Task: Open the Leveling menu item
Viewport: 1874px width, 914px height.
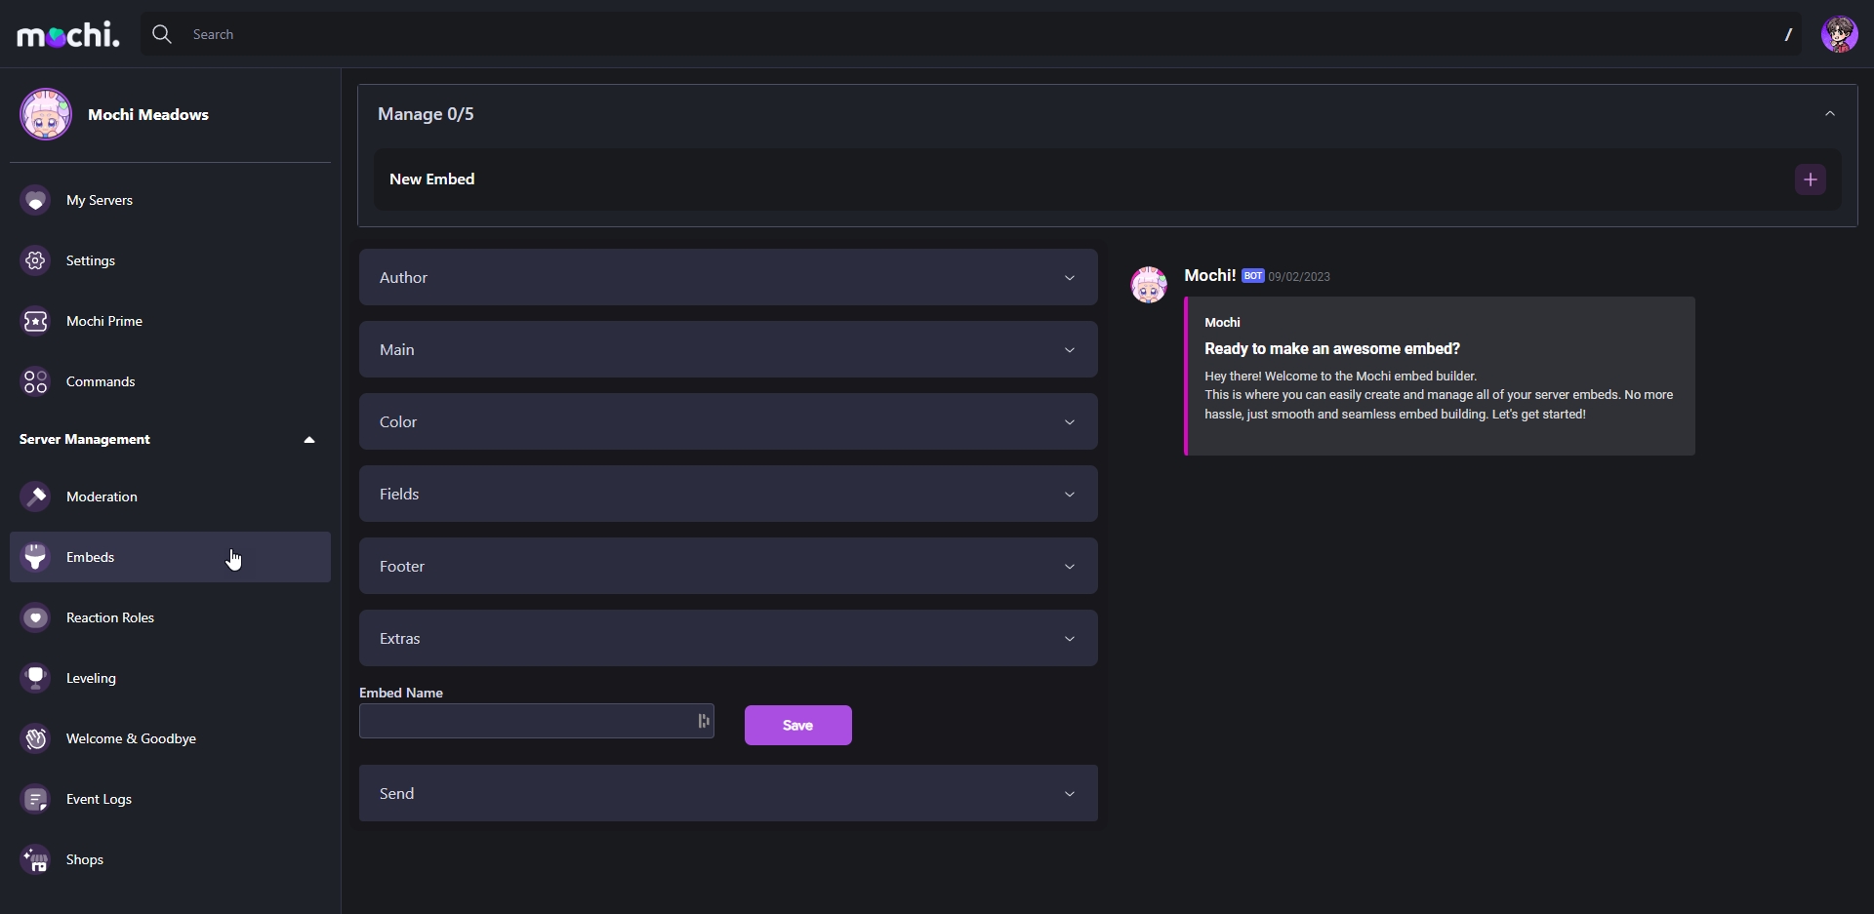Action: [x=91, y=678]
